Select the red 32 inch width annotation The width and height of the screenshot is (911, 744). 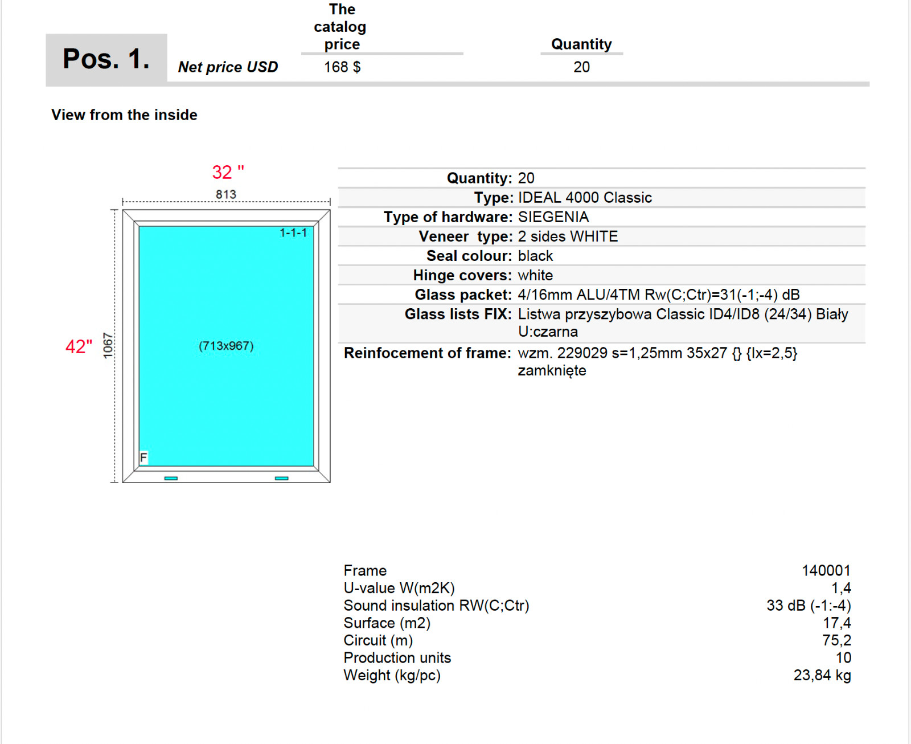(x=229, y=171)
